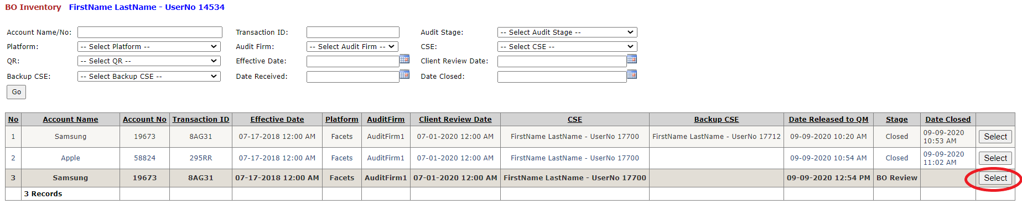Open the Select Audit Stage dropdown
The width and height of the screenshot is (1022, 210).
click(x=567, y=33)
